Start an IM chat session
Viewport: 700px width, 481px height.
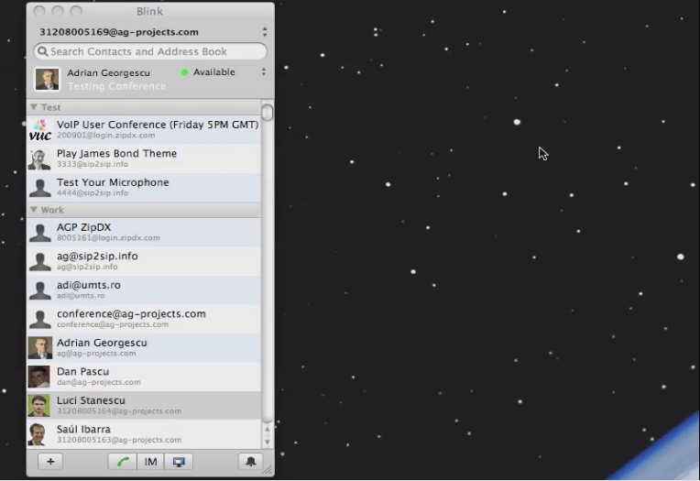pos(150,462)
